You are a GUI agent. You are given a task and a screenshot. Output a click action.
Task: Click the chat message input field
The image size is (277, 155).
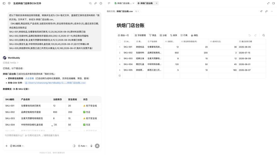[52, 136]
